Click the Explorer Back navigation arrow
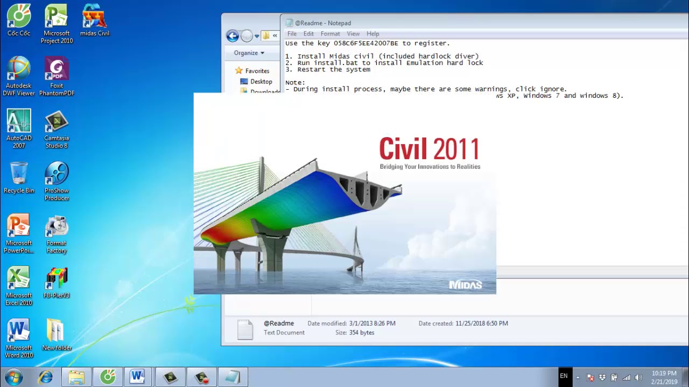Screen dimensions: 689x387 pos(233,36)
